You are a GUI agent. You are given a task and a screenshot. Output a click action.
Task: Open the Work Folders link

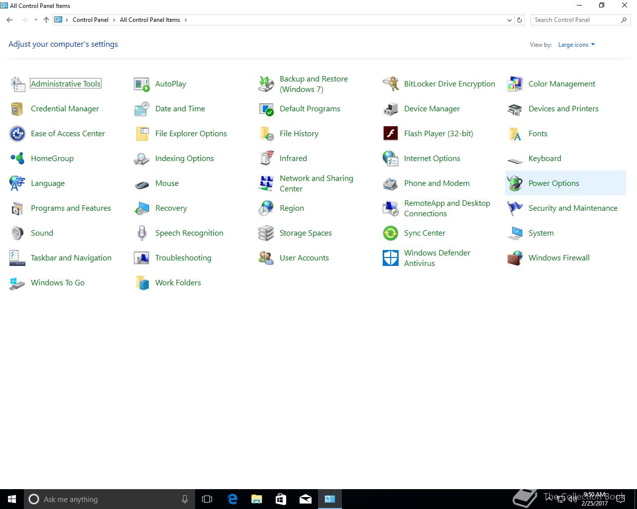(178, 283)
